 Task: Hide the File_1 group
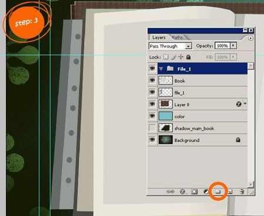click(x=153, y=69)
